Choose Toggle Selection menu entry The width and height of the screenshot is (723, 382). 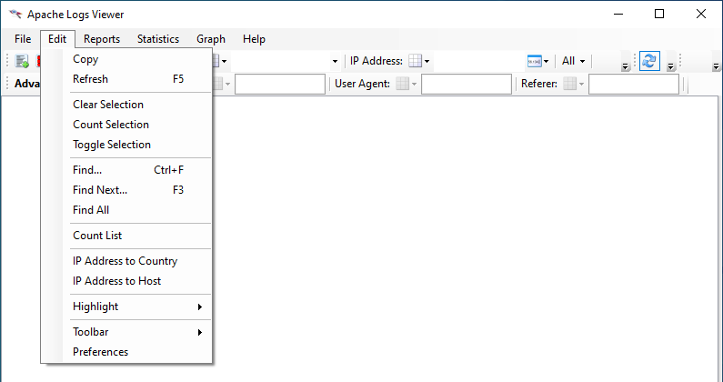[x=112, y=145]
